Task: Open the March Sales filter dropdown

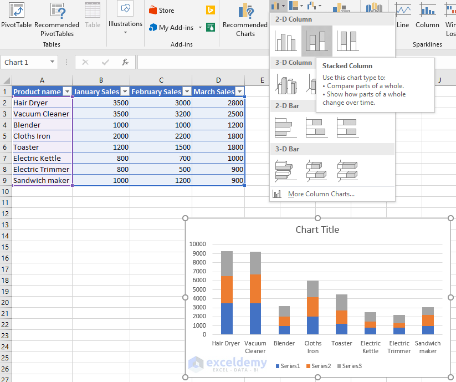Action: 239,91
